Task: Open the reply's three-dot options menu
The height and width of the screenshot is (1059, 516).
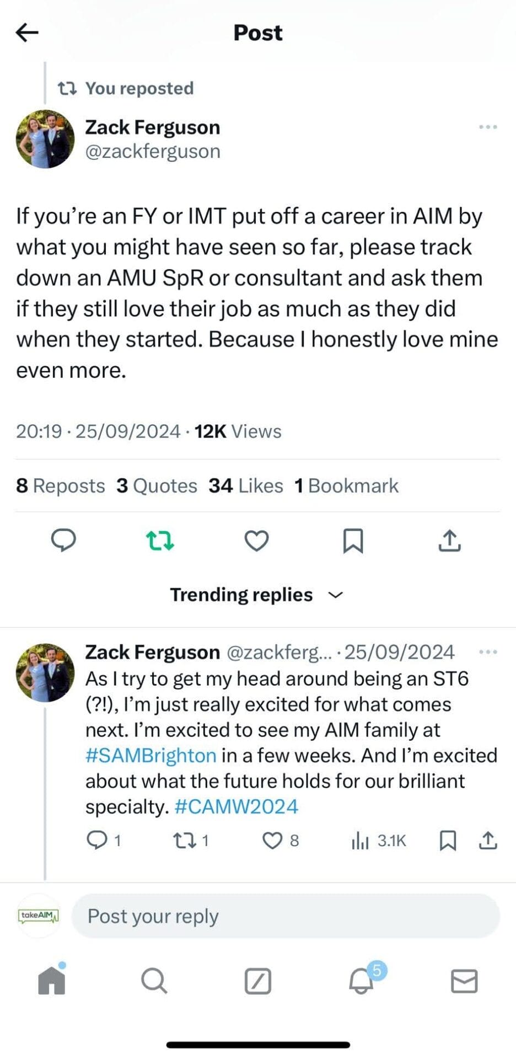Action: pyautogui.click(x=488, y=652)
